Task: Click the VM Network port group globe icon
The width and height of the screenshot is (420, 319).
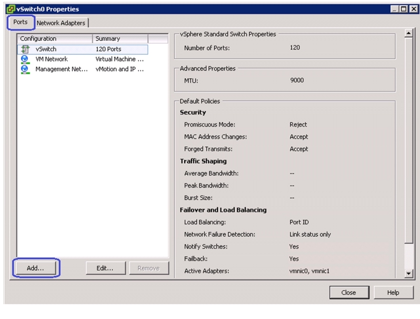Action: [x=25, y=59]
